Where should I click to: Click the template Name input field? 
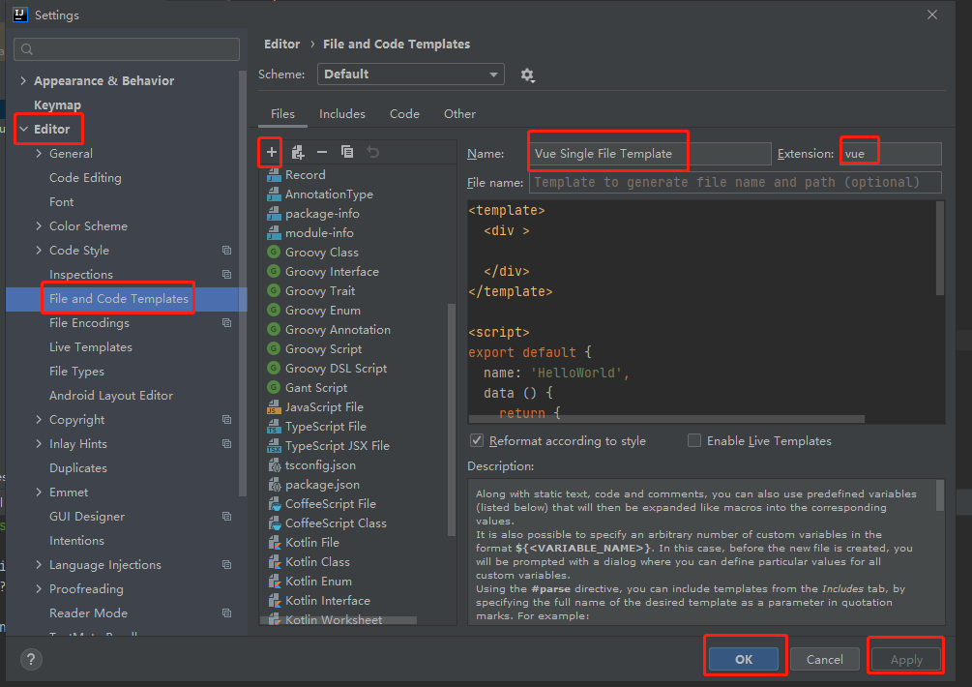pyautogui.click(x=650, y=154)
